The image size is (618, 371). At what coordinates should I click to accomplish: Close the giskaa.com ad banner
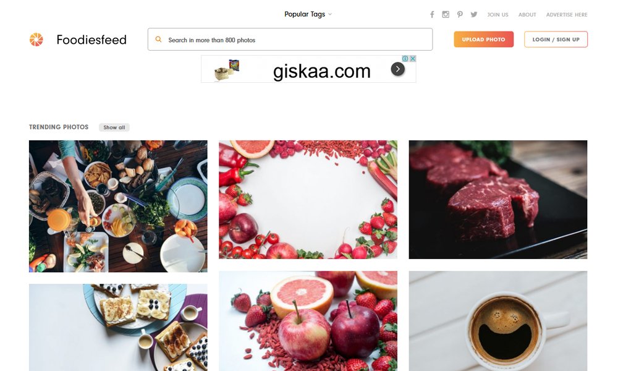point(413,58)
